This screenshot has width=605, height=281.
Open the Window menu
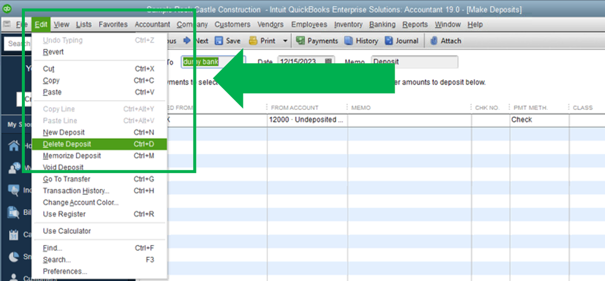tap(447, 24)
